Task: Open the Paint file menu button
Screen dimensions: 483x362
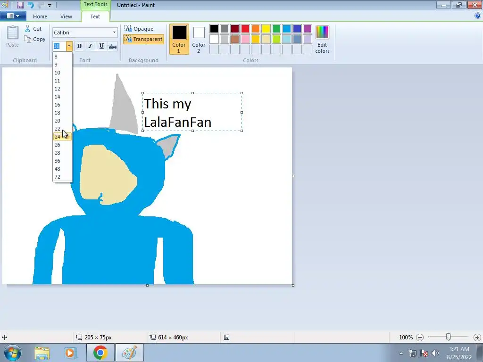Action: click(x=13, y=16)
